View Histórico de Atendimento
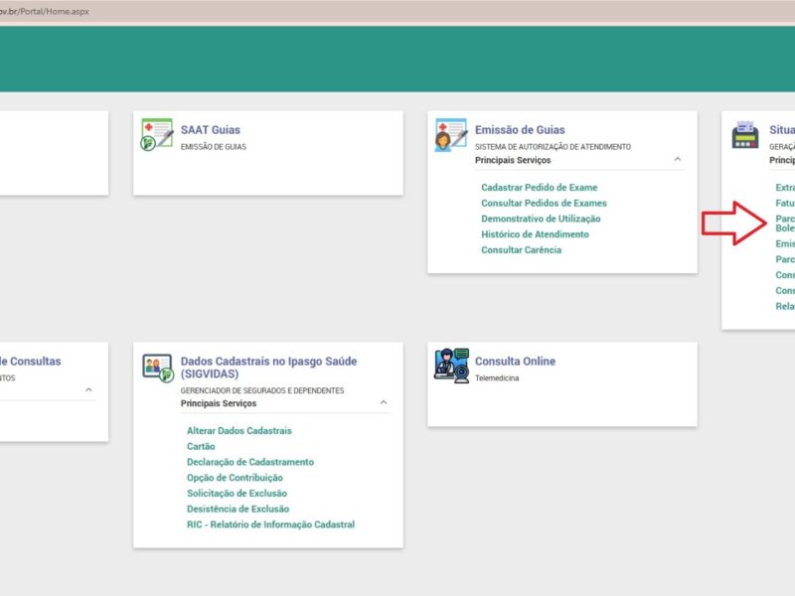The width and height of the screenshot is (795, 596). 535,234
